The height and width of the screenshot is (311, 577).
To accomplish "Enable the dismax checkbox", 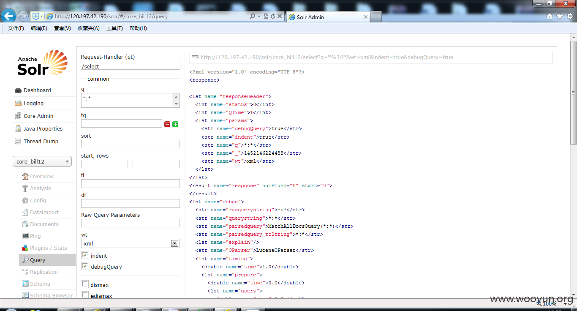I will pyautogui.click(x=85, y=284).
